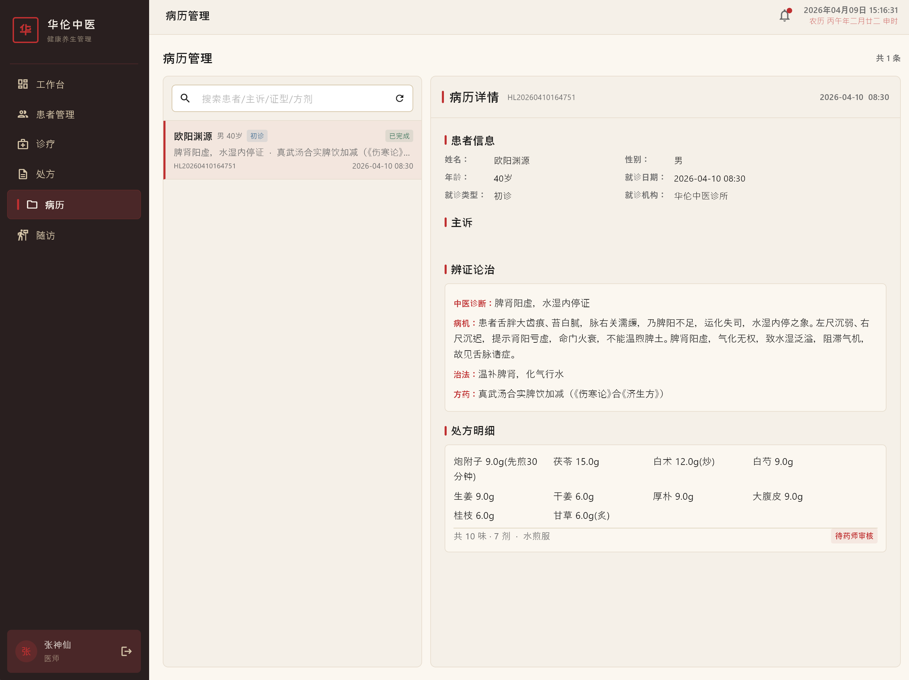This screenshot has width=909, height=680.
Task: Click the notification bell icon
Action: tap(784, 15)
